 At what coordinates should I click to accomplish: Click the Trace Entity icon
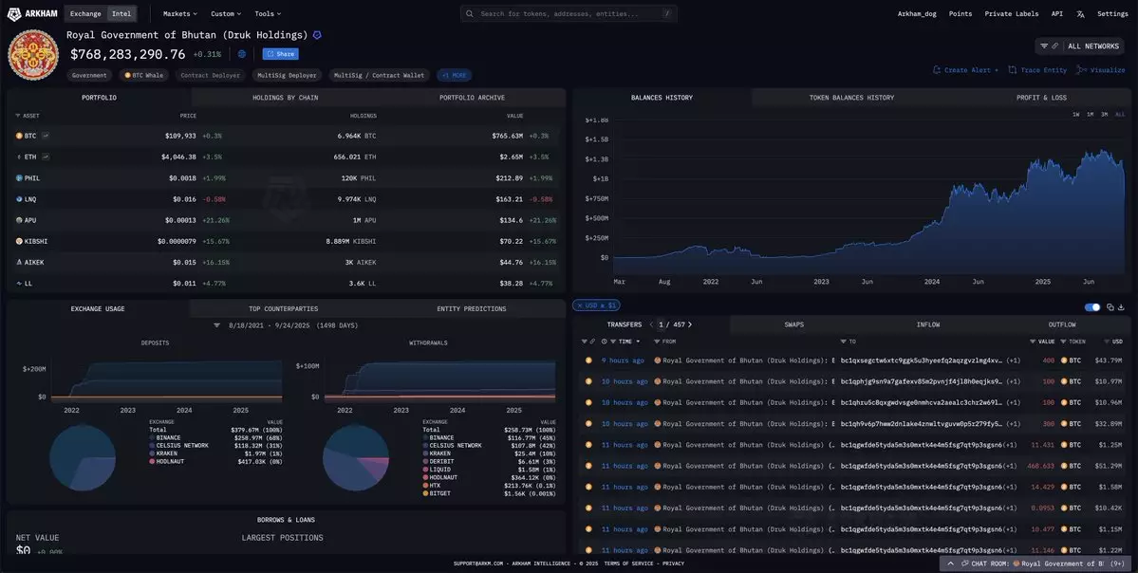pyautogui.click(x=1012, y=70)
